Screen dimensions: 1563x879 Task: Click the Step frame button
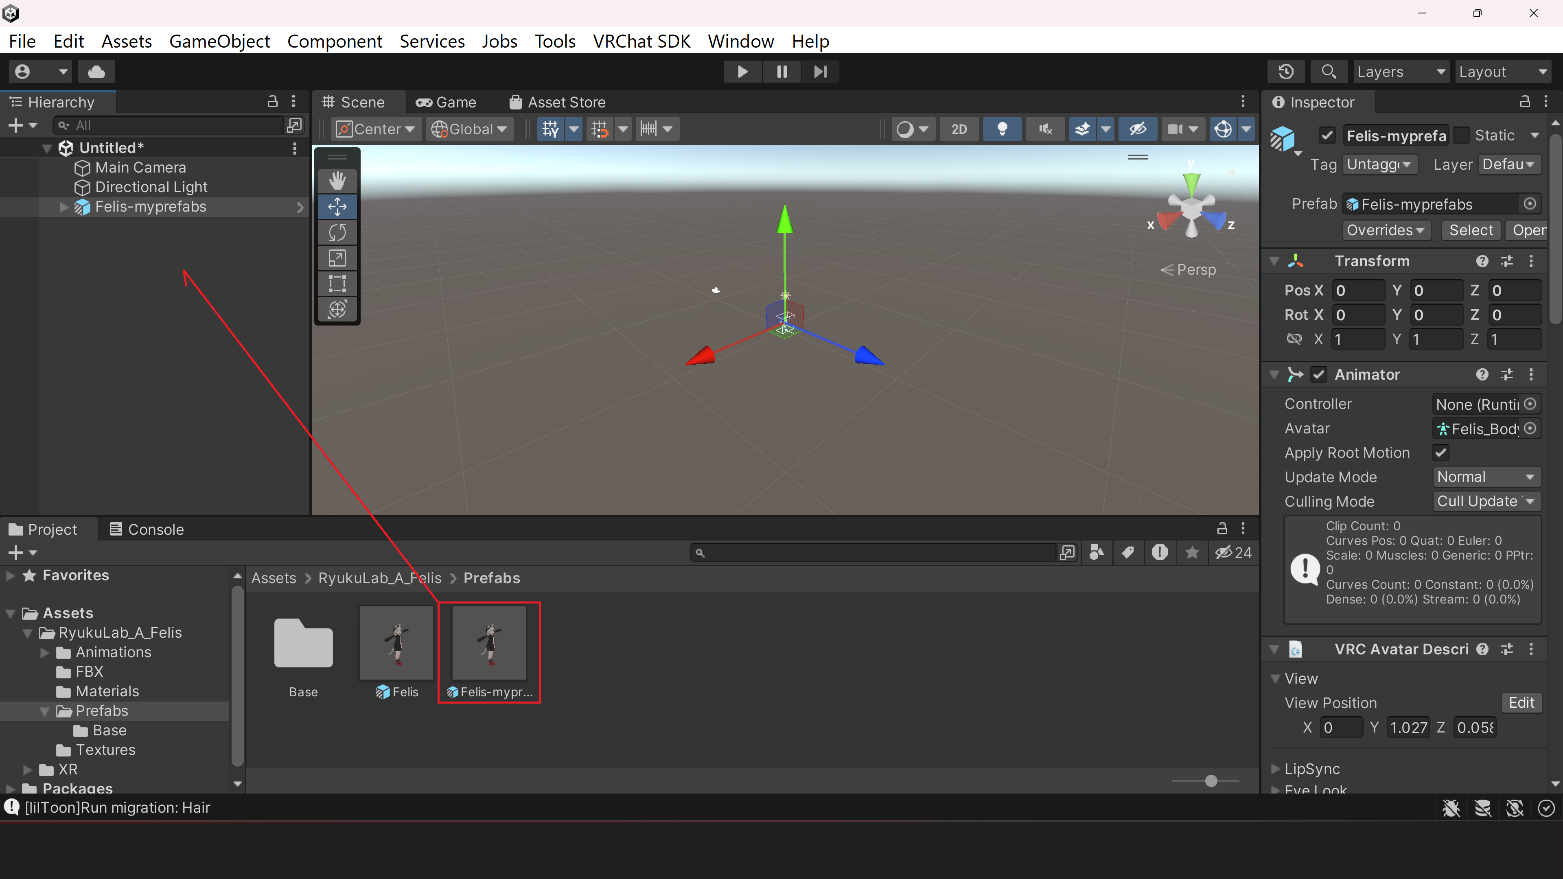[x=820, y=72]
